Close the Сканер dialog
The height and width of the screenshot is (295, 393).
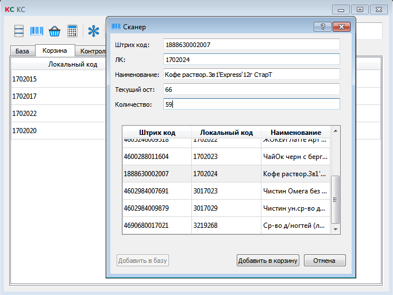click(x=341, y=26)
